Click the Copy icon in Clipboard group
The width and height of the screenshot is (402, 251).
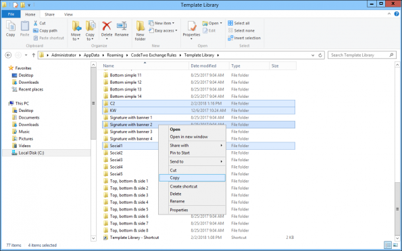(11, 29)
